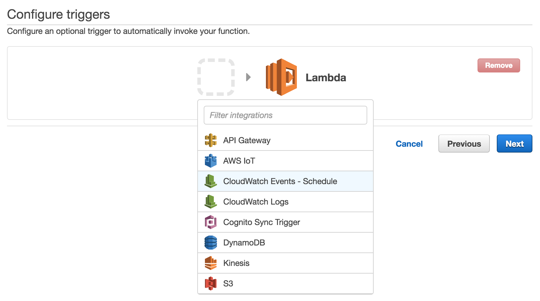Go back with the Previous button
The image size is (540, 301).
(x=464, y=144)
